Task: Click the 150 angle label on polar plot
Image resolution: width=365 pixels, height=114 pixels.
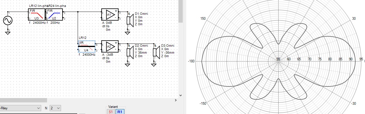Action: (203, 19)
